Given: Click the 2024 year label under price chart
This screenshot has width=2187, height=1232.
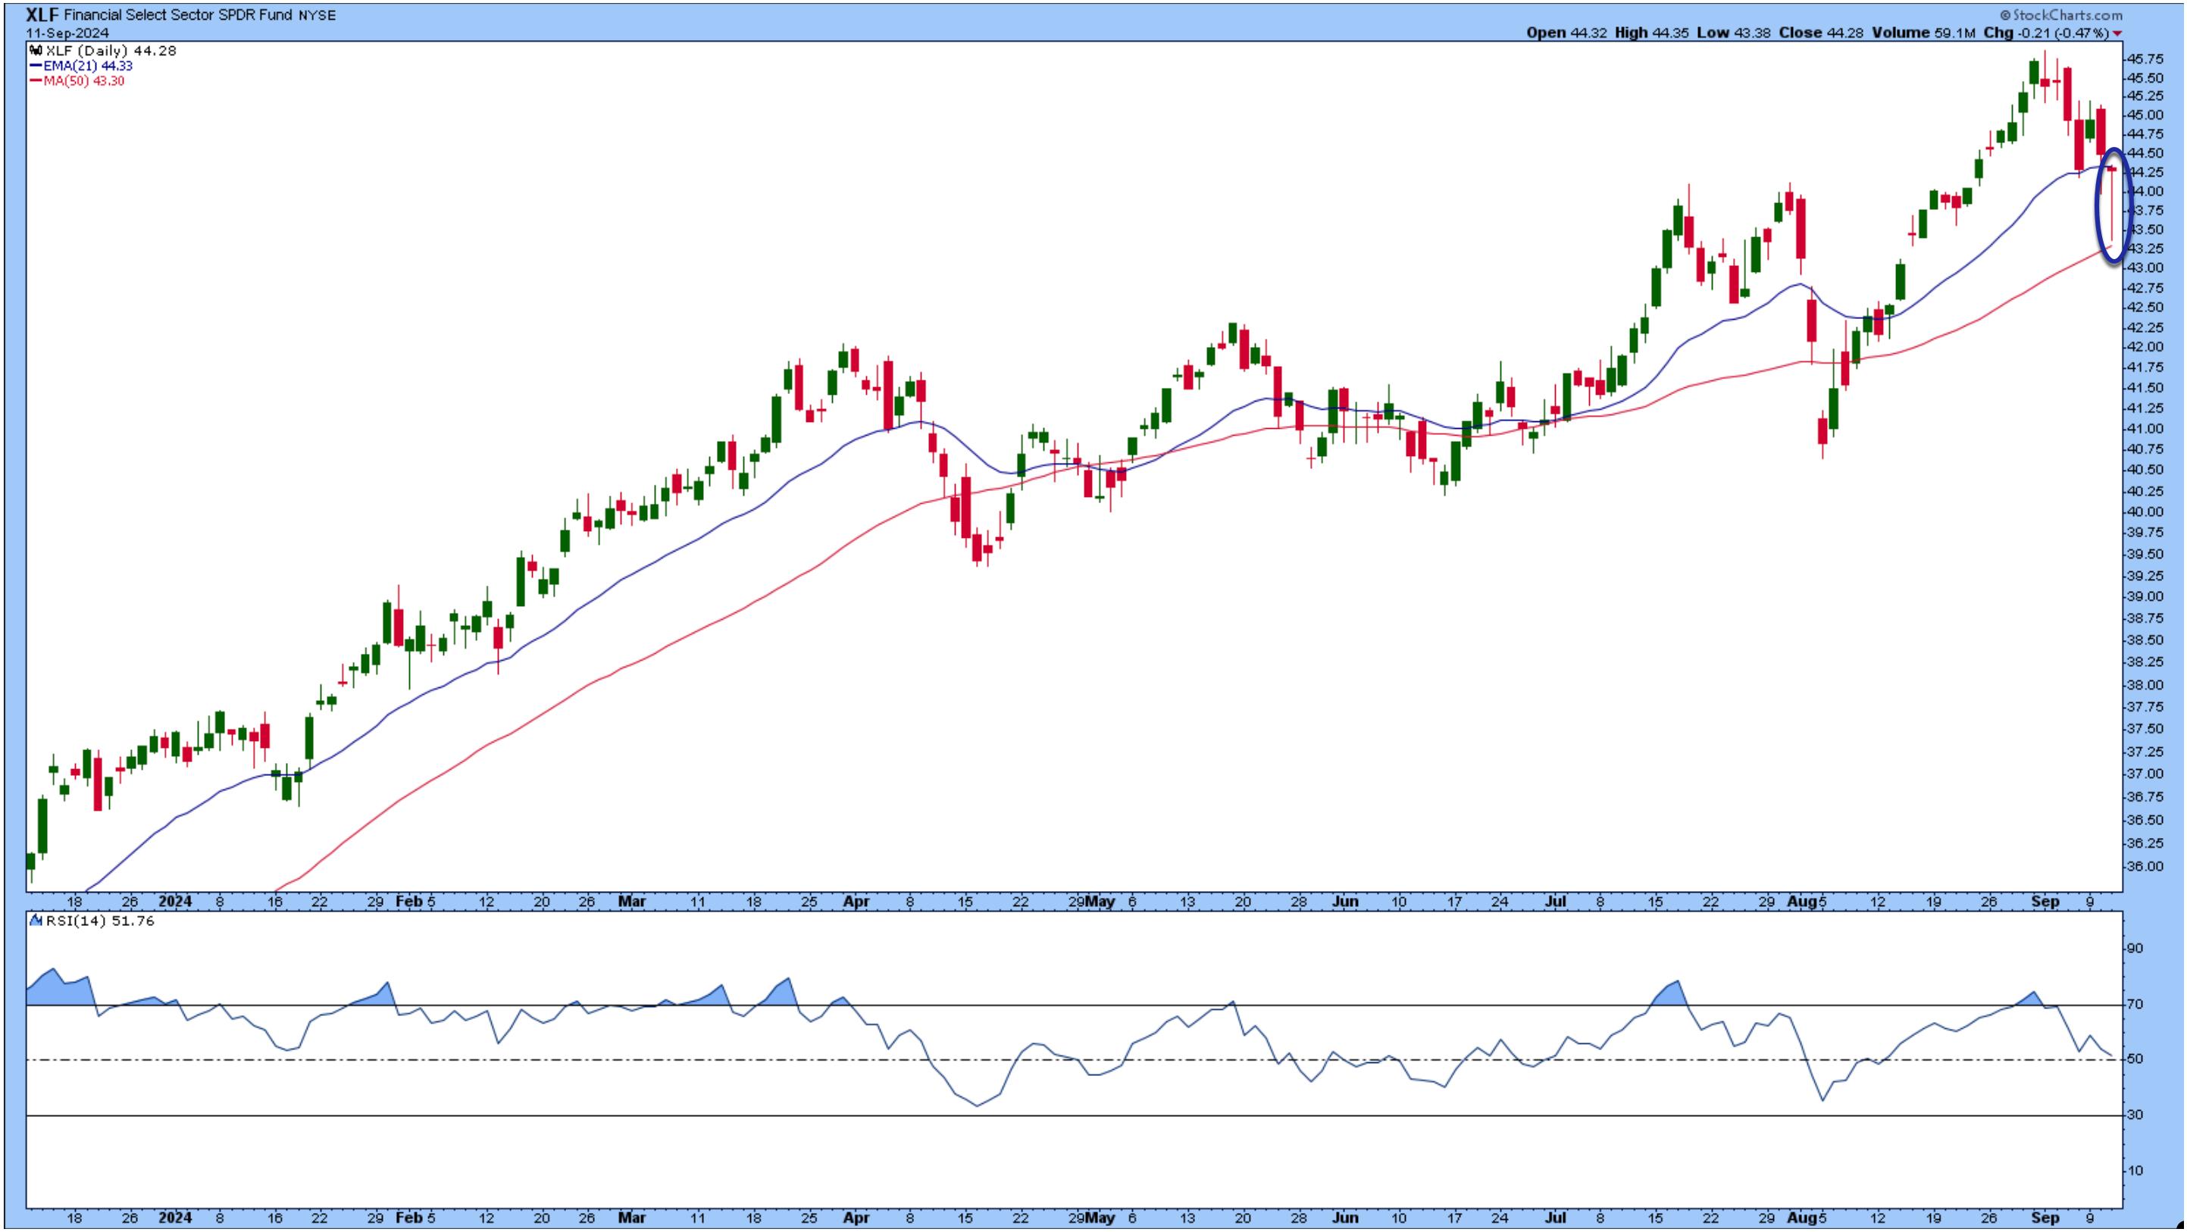Looking at the screenshot, I should click(175, 902).
